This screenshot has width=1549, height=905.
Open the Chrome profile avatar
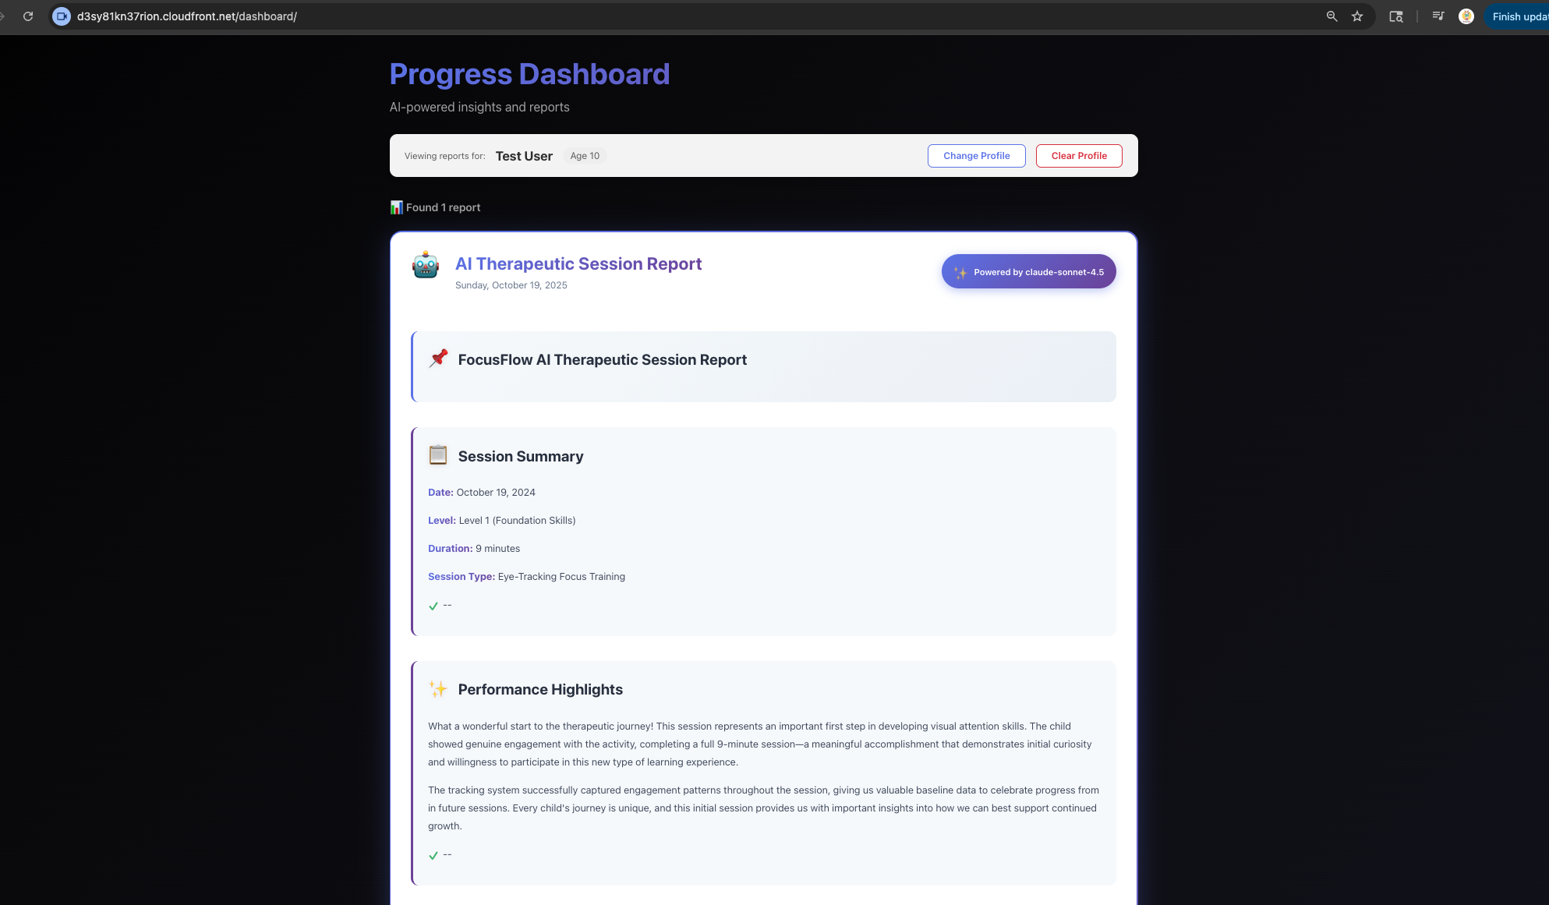click(x=1466, y=16)
